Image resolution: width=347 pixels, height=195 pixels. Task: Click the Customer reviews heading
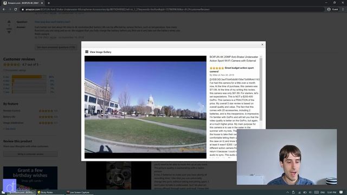(x=19, y=59)
